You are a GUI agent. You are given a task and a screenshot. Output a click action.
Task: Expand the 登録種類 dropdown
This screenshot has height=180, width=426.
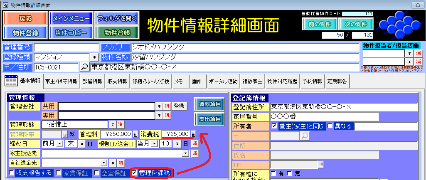click(x=94, y=57)
